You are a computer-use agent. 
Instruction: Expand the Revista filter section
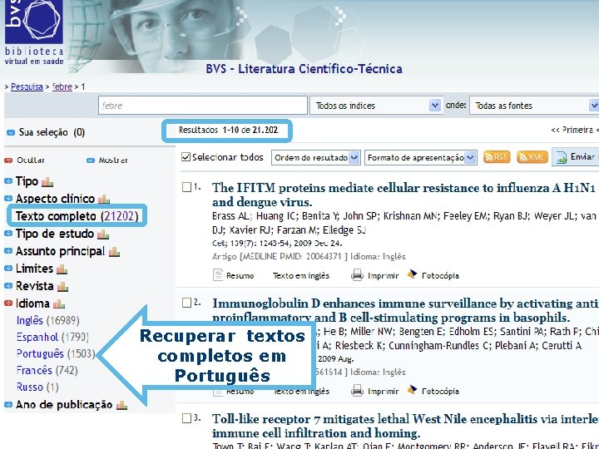tap(8, 286)
